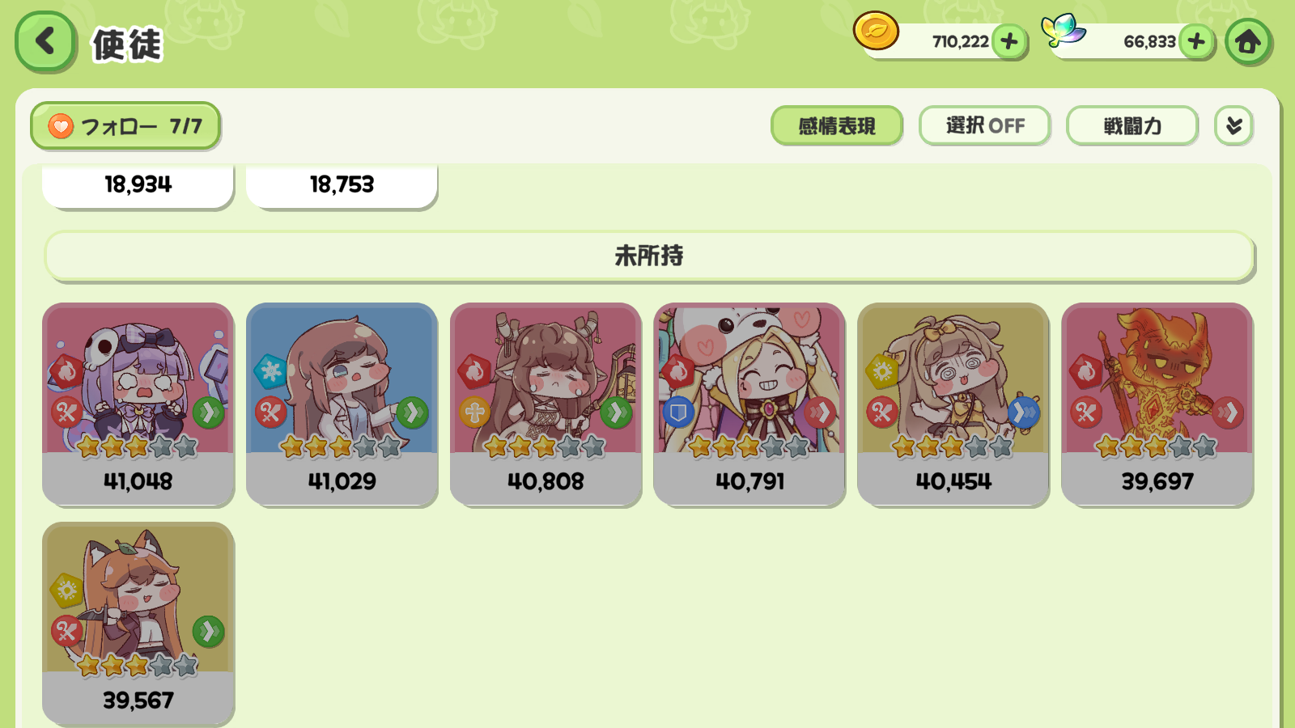Image resolution: width=1295 pixels, height=728 pixels.
Task: Click the ice snowflake icon on 41,029 card
Action: coord(270,371)
